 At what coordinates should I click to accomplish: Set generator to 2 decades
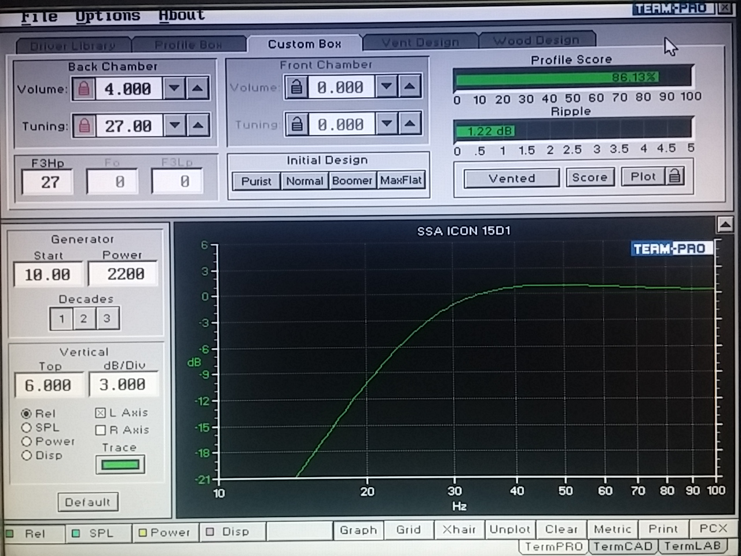pos(84,319)
